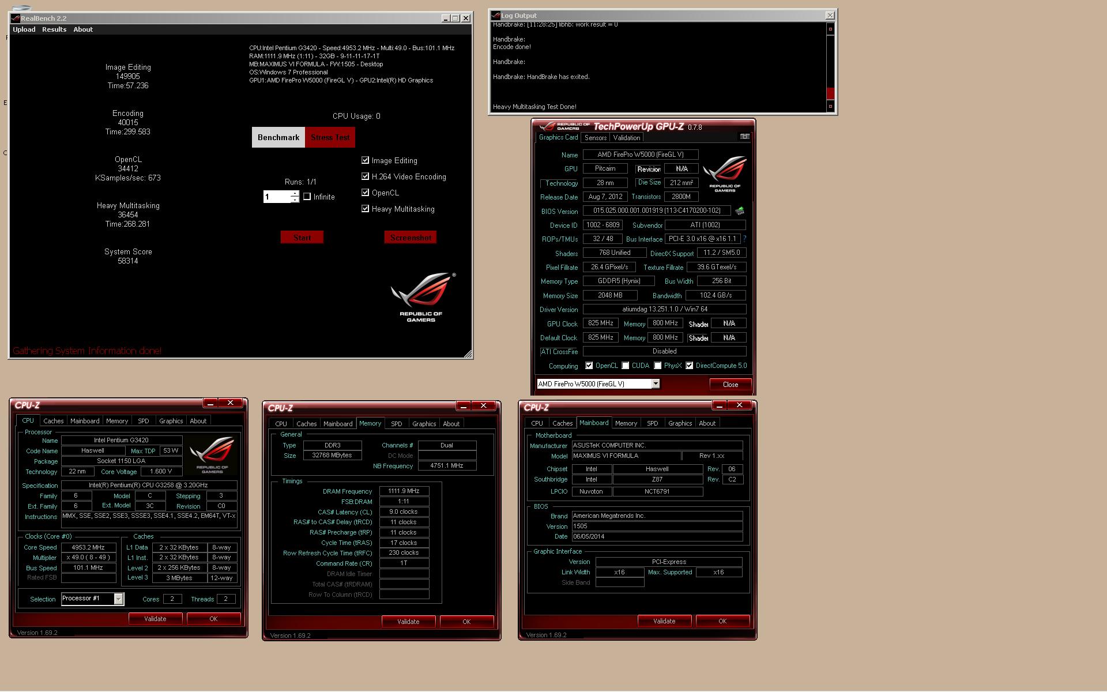The height and width of the screenshot is (692, 1107).
Task: Click the red Log Output scrollbar thumb
Action: 830,93
